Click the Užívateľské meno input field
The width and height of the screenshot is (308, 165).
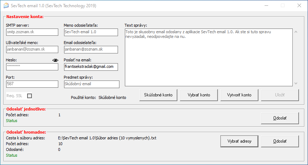click(x=32, y=49)
